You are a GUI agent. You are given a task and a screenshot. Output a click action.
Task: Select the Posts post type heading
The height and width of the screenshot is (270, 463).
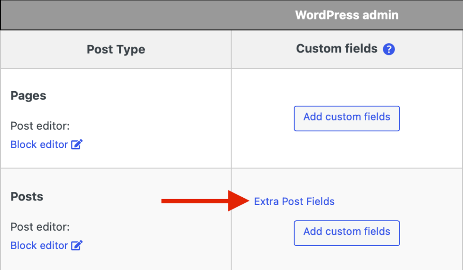tap(27, 196)
